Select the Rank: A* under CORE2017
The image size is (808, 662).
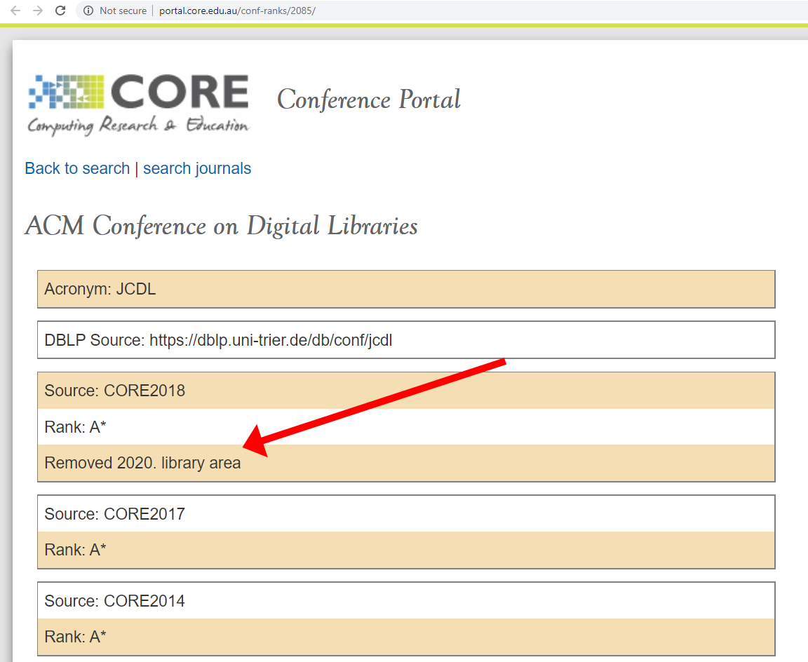(406, 550)
